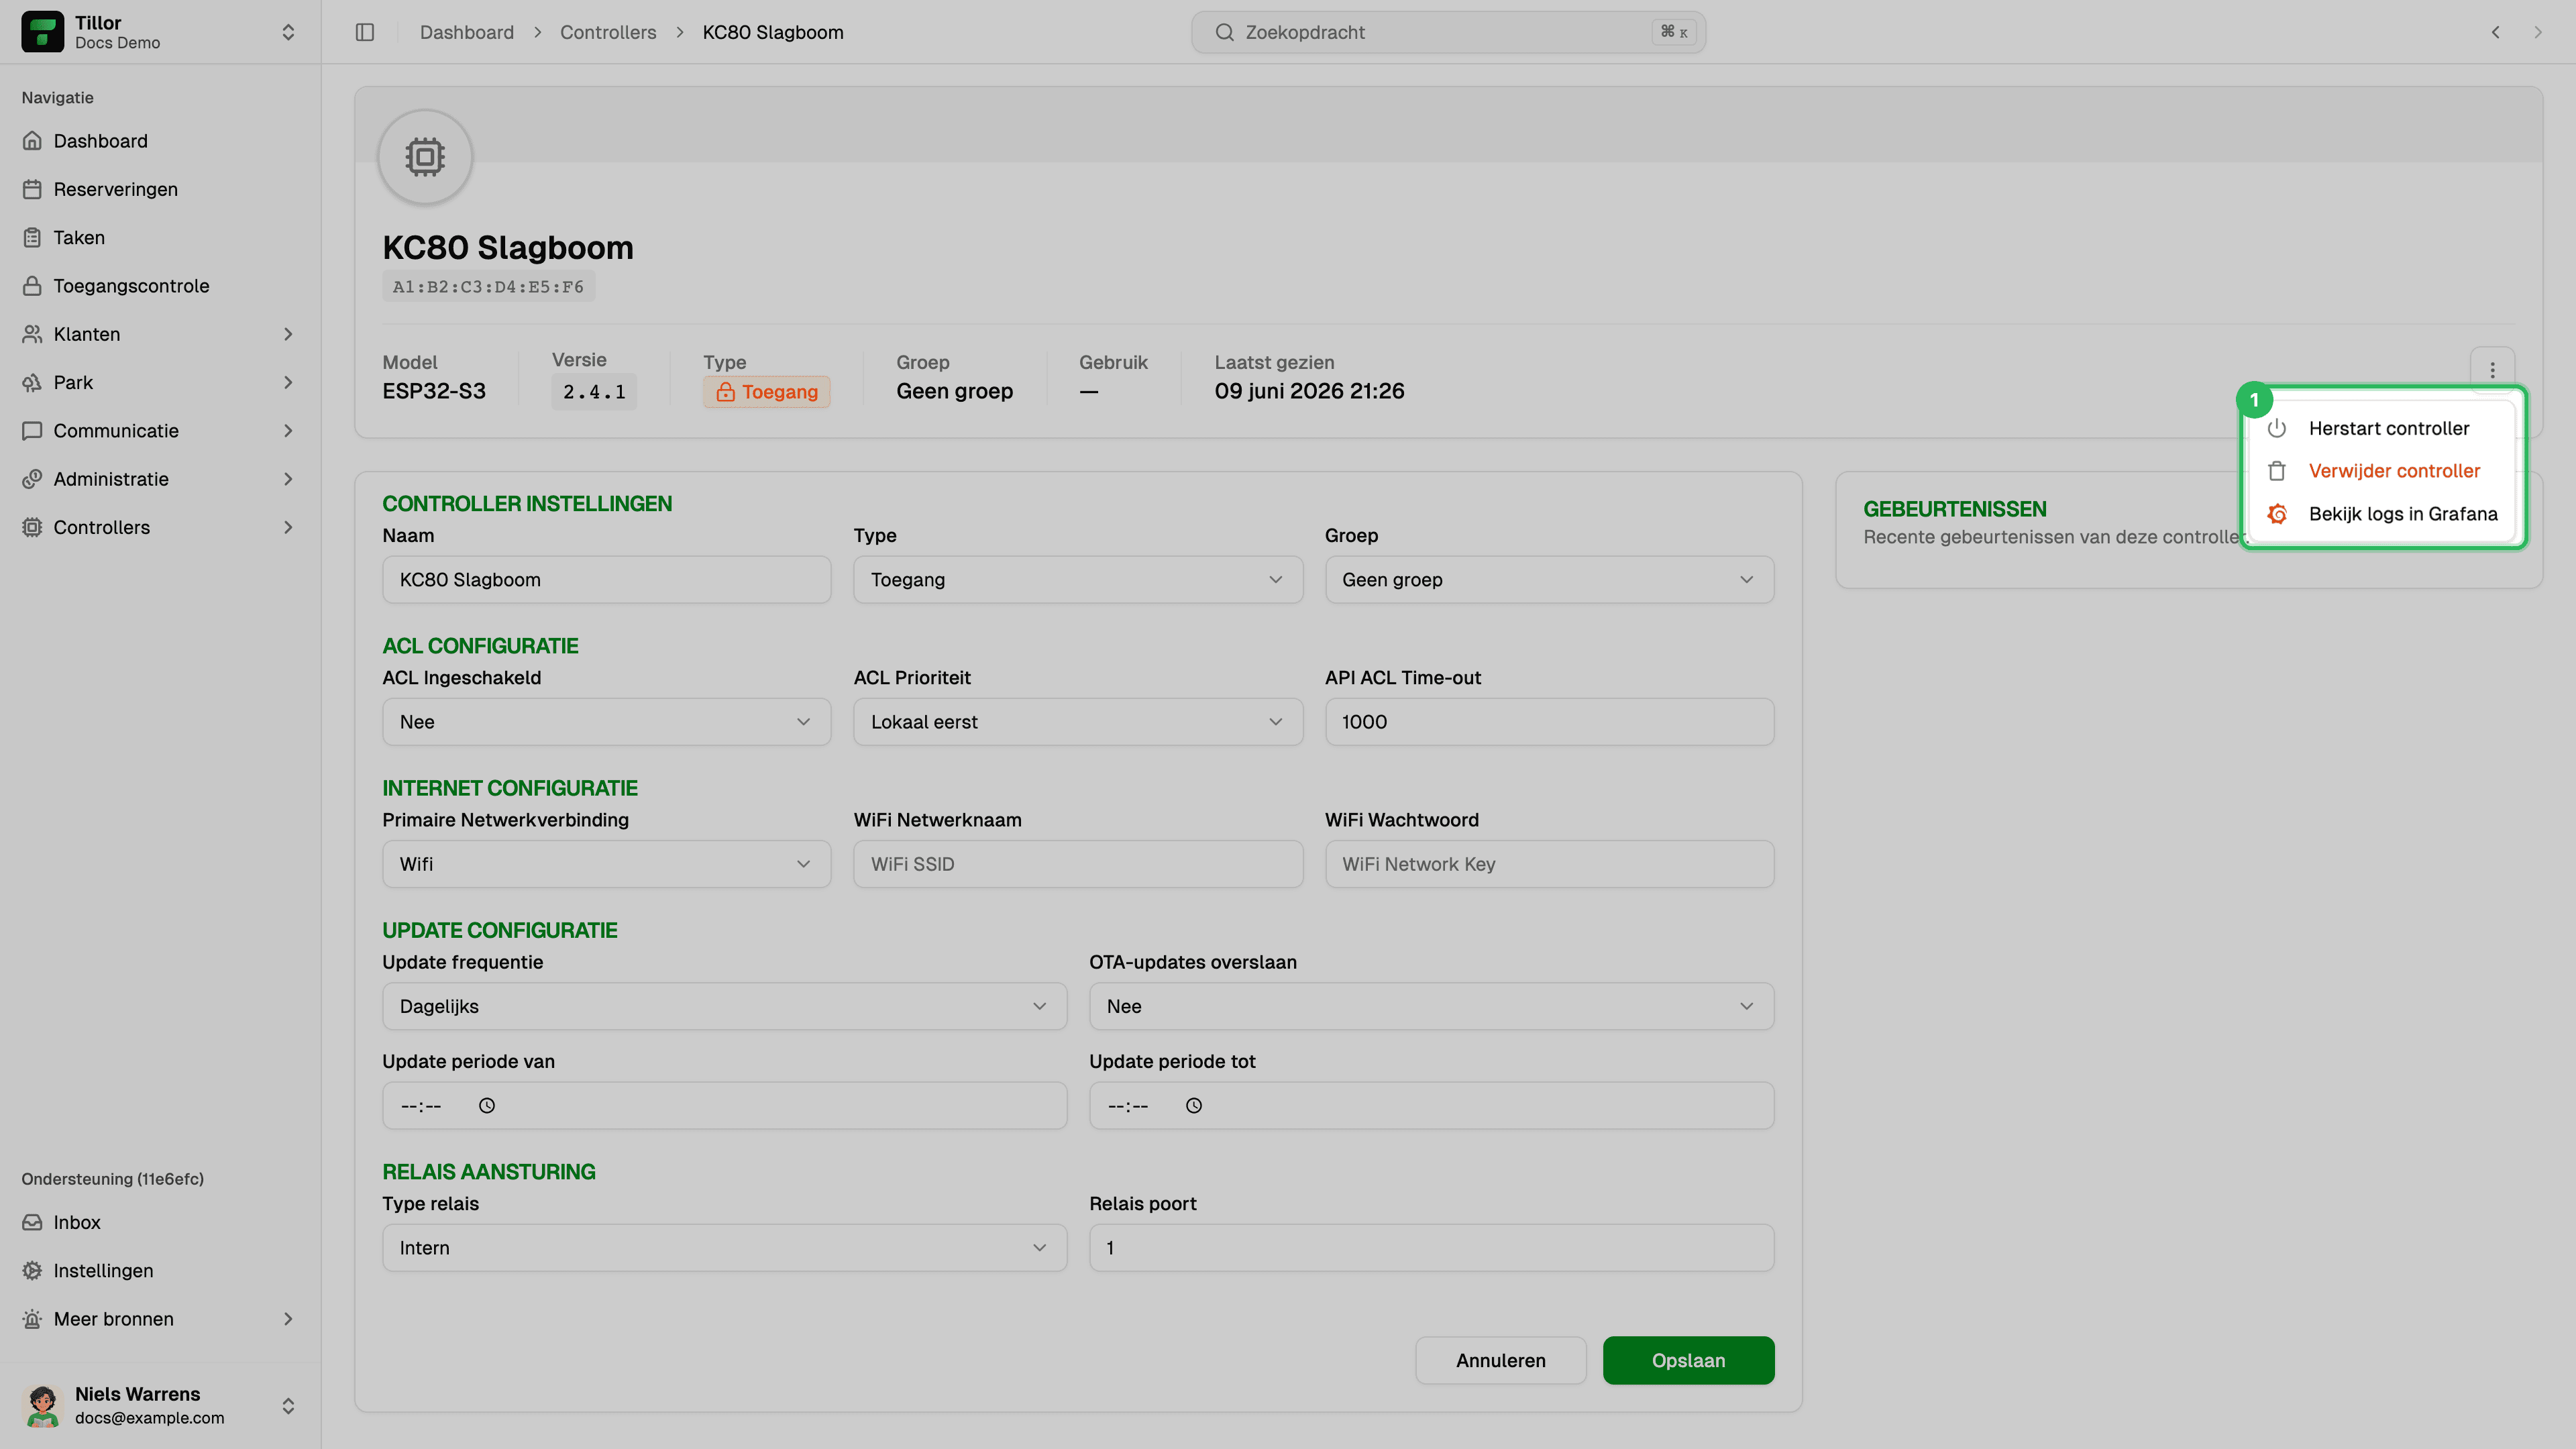Open Reserveringen in the sidebar
2576x1449 pixels.
[160, 189]
